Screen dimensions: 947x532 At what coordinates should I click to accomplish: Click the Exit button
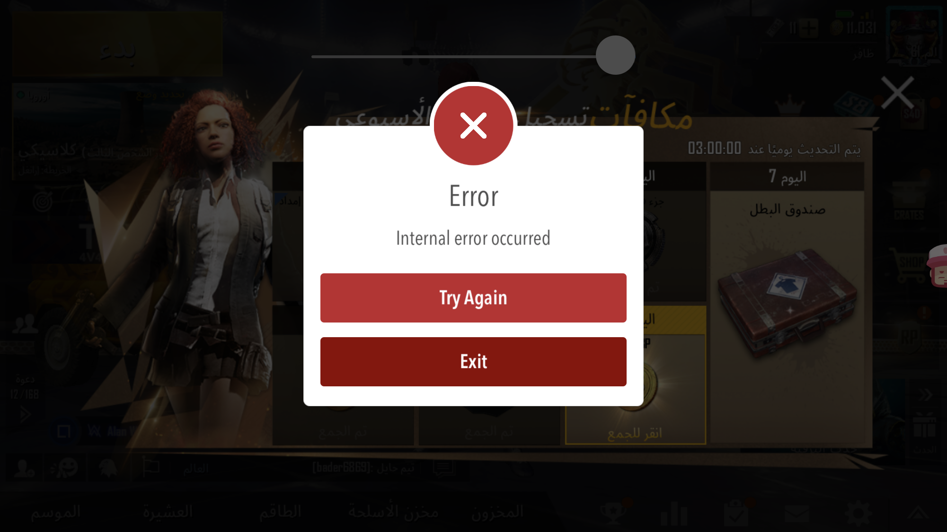(x=473, y=362)
